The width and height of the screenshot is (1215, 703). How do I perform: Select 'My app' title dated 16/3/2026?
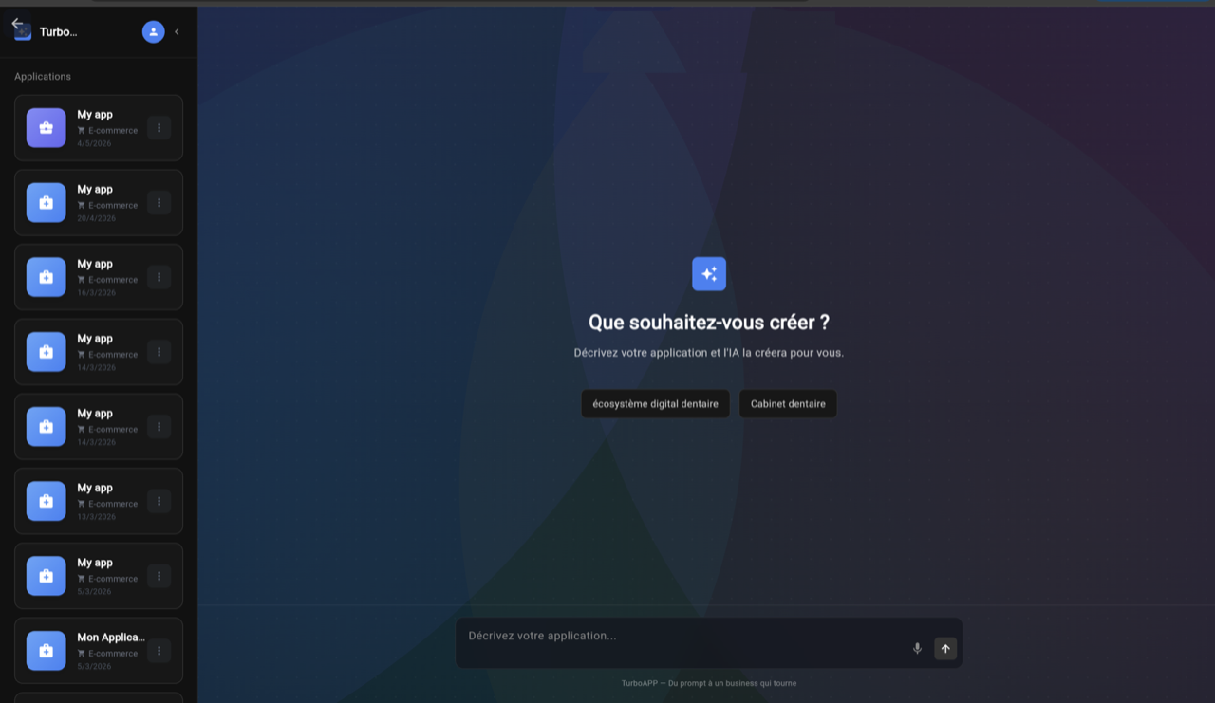click(95, 264)
